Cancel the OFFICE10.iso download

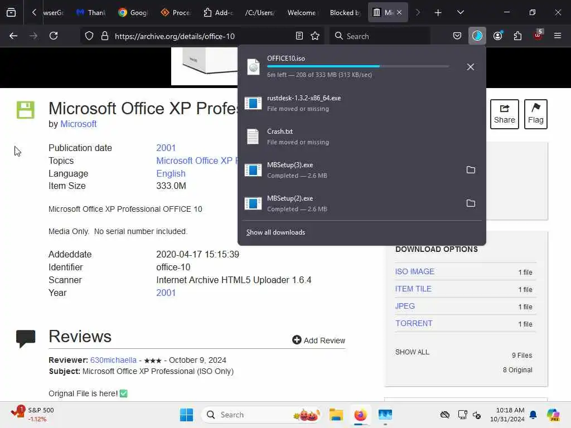[x=471, y=67]
